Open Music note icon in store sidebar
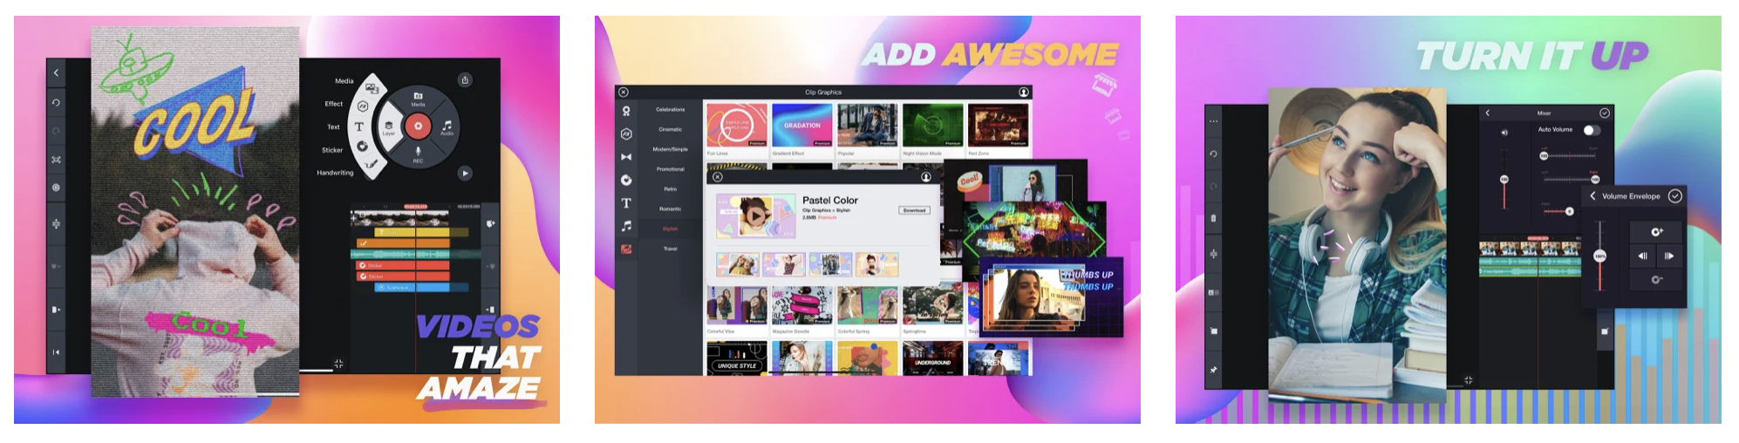This screenshot has width=1739, height=443. 626,226
